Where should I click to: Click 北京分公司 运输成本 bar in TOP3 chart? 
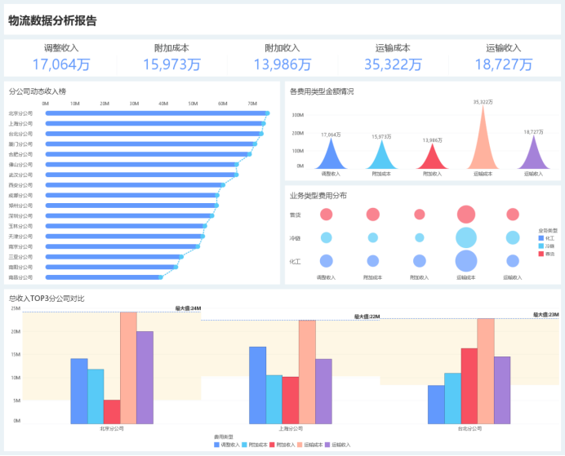click(x=128, y=367)
